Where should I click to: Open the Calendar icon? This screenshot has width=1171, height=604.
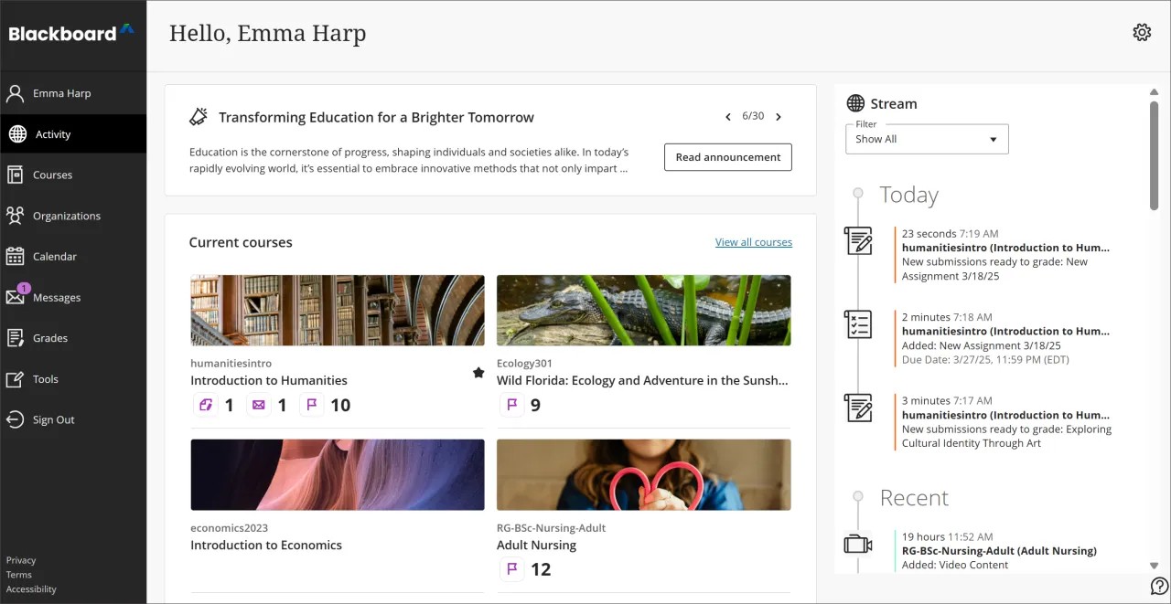(x=16, y=256)
